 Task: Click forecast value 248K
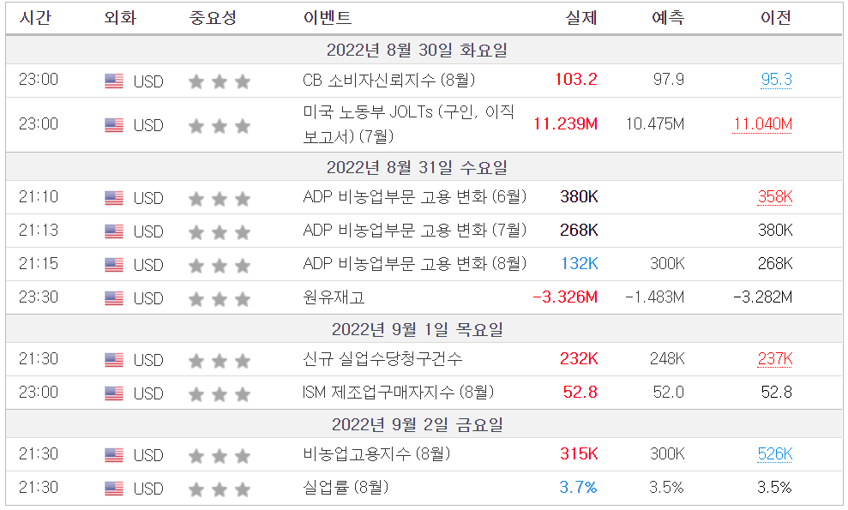point(667,358)
